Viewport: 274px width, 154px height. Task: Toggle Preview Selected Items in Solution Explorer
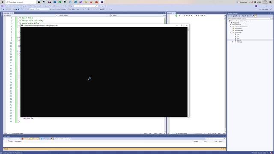point(256,16)
